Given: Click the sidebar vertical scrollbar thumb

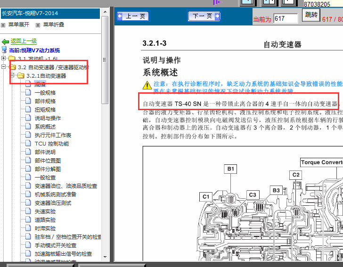Looking at the screenshot, I should (105, 60).
